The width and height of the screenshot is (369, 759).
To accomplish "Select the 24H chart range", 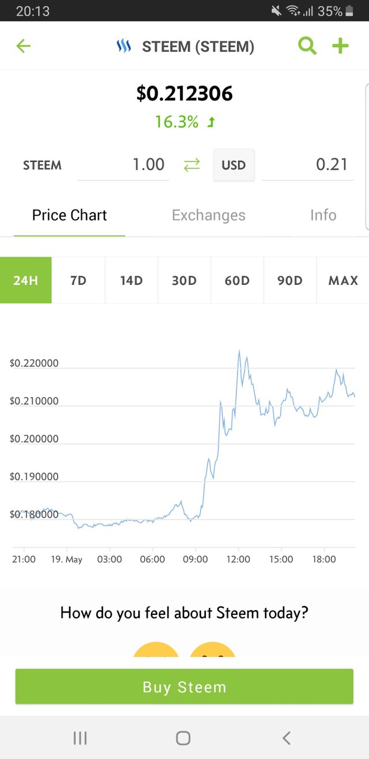I will click(x=26, y=280).
